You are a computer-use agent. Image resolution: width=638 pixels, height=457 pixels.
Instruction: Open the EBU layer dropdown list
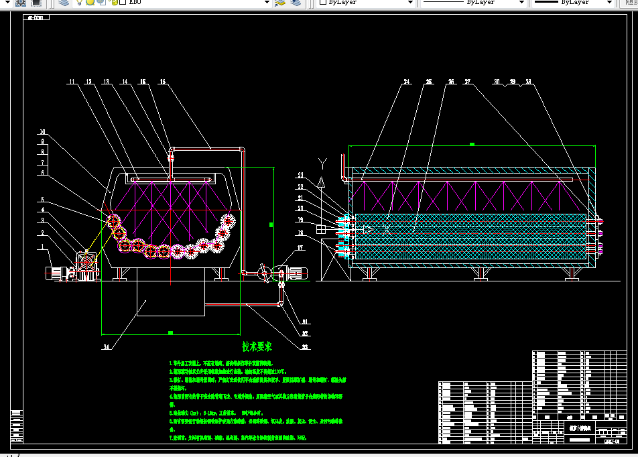[267, 3]
